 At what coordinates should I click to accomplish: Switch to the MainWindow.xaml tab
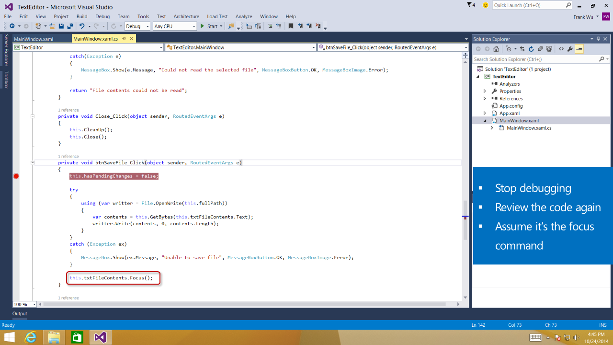click(34, 39)
